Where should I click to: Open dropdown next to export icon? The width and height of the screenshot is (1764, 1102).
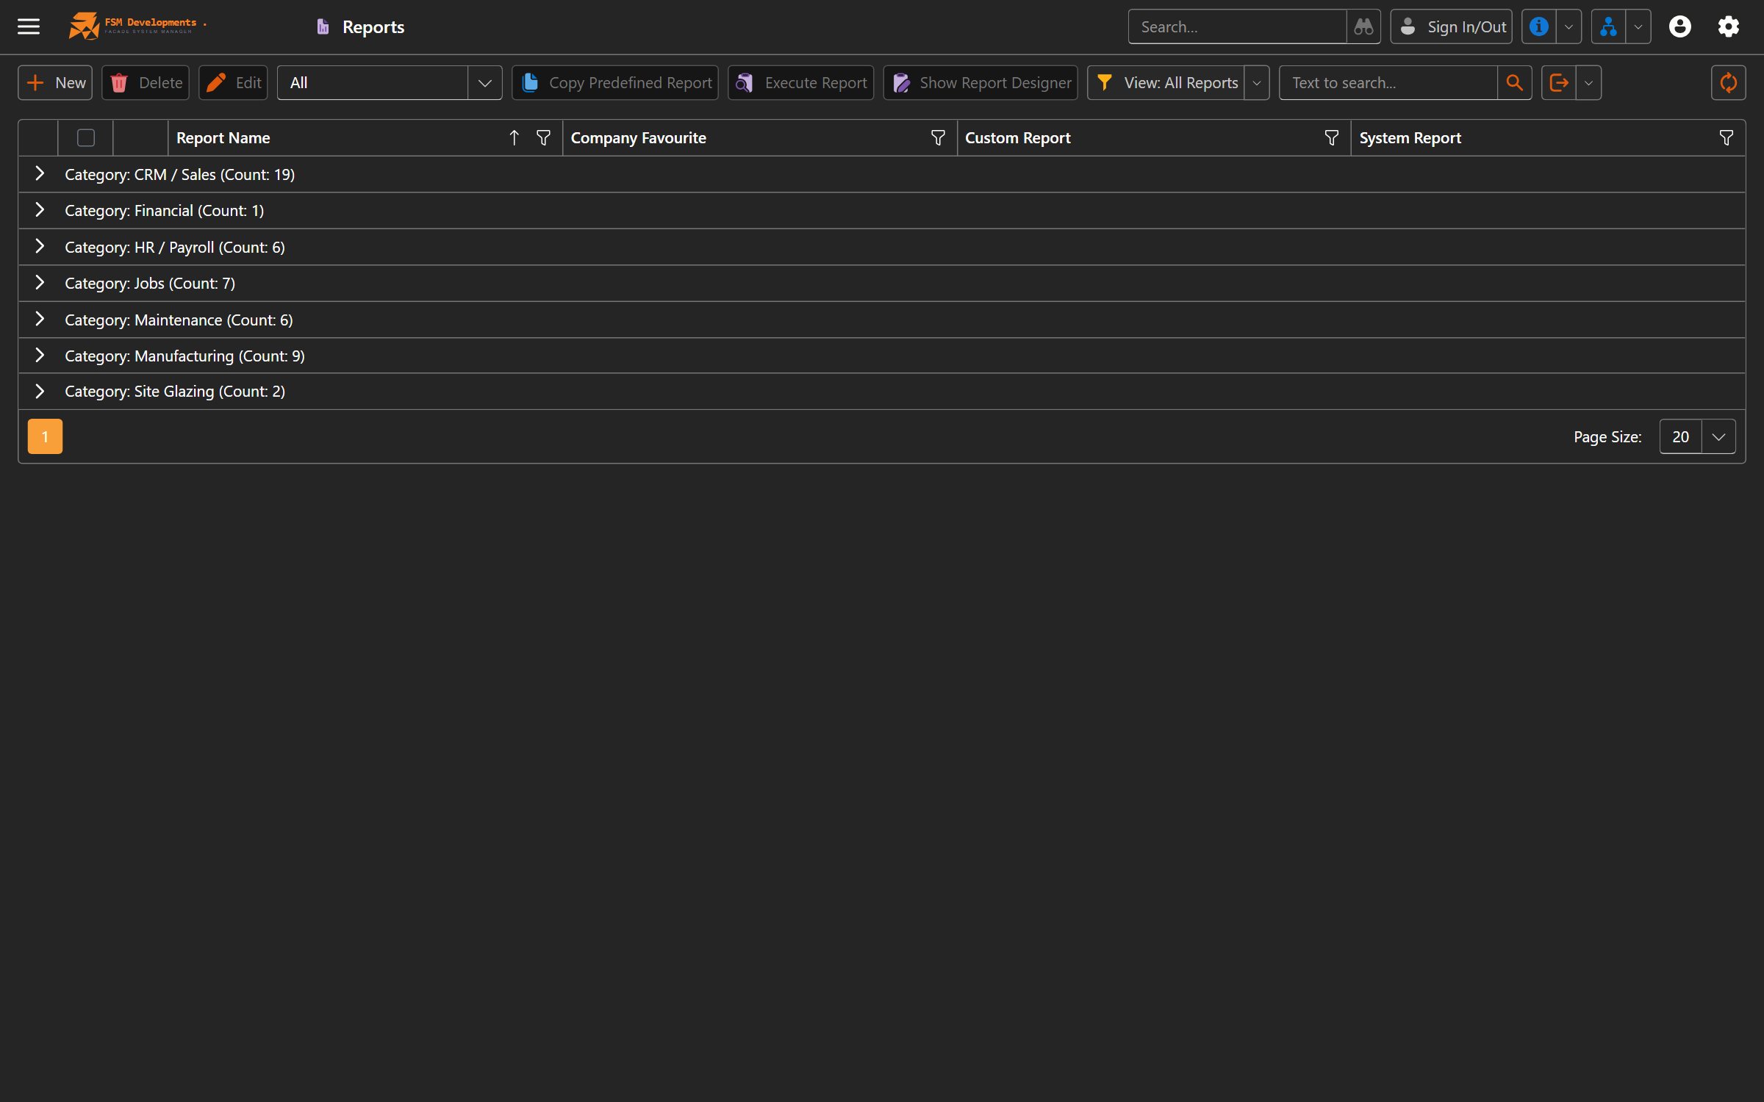coord(1588,83)
